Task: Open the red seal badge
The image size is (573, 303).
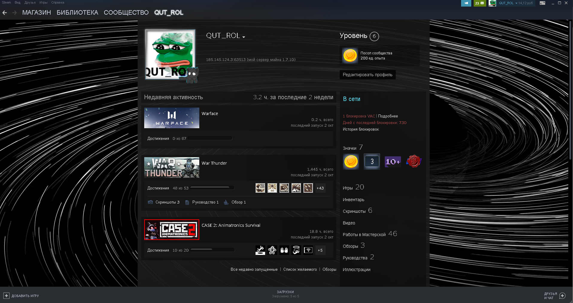Action: pos(414,162)
